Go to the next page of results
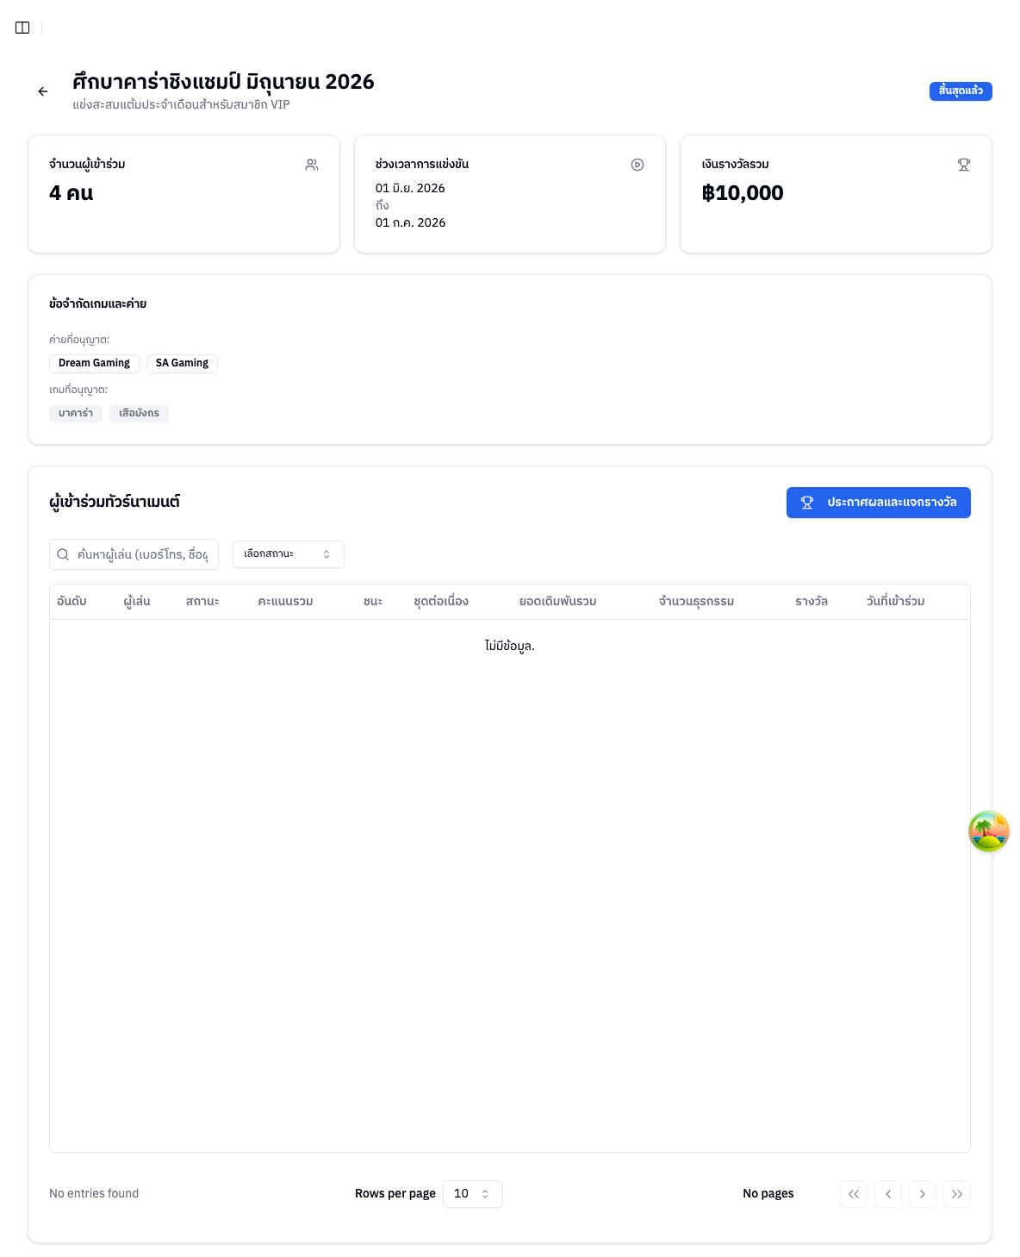Viewport: 1020px width, 1257px height. pyautogui.click(x=923, y=1194)
